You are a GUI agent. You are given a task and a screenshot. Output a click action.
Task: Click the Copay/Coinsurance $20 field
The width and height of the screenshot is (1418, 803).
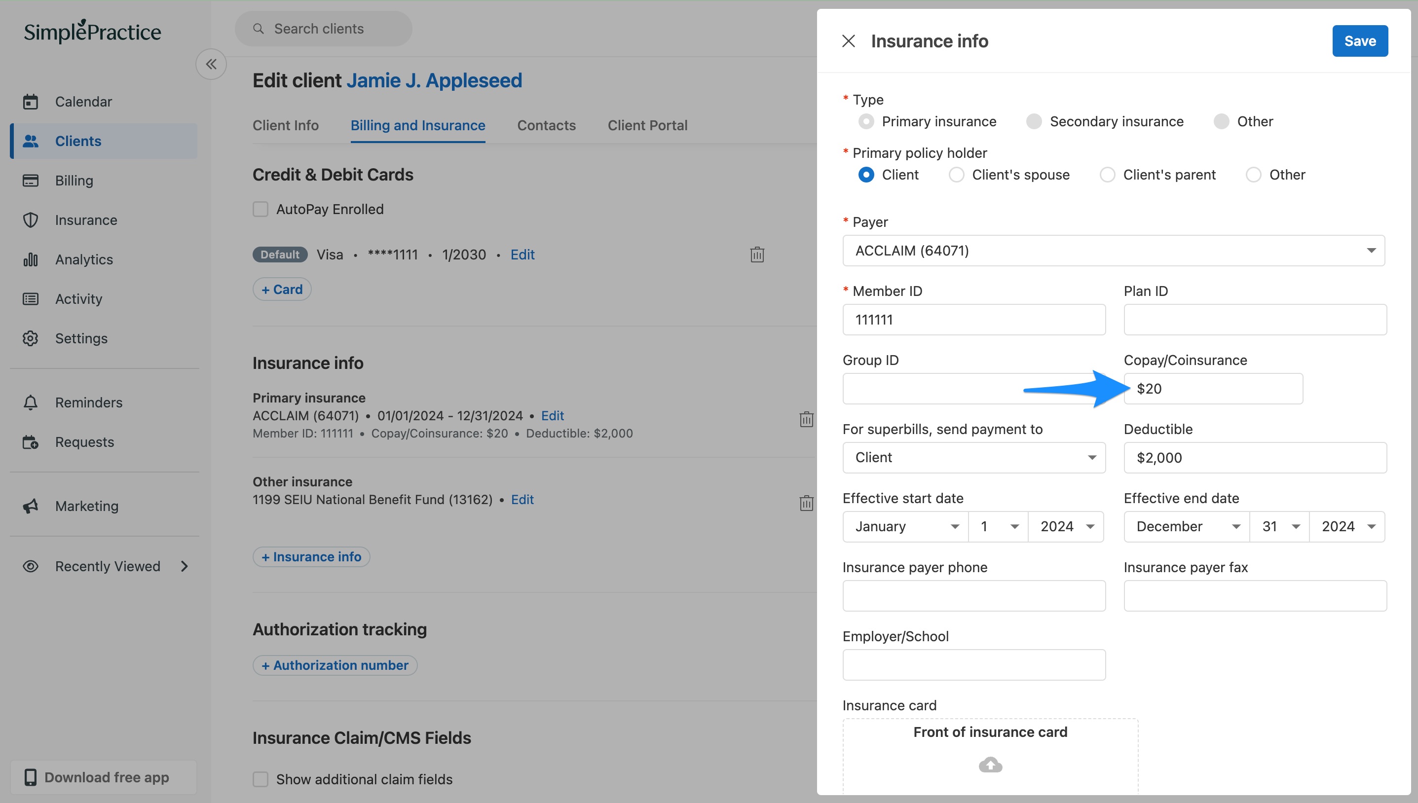1213,388
